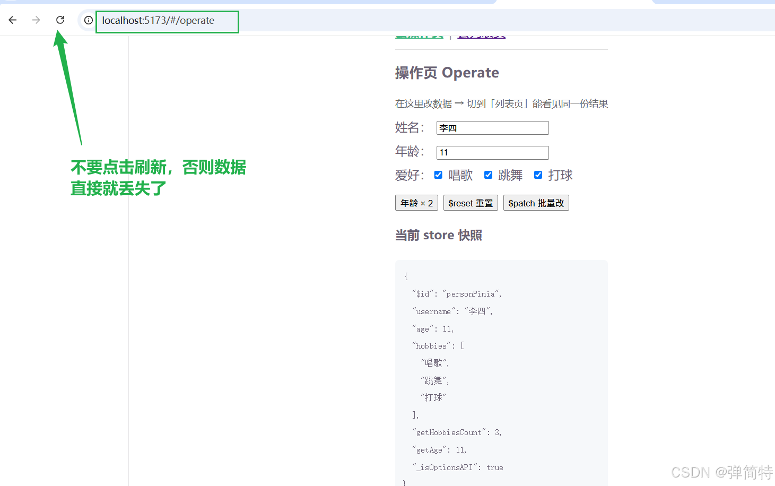
Task: Click the 年龄 input field containing 11
Action: click(492, 153)
